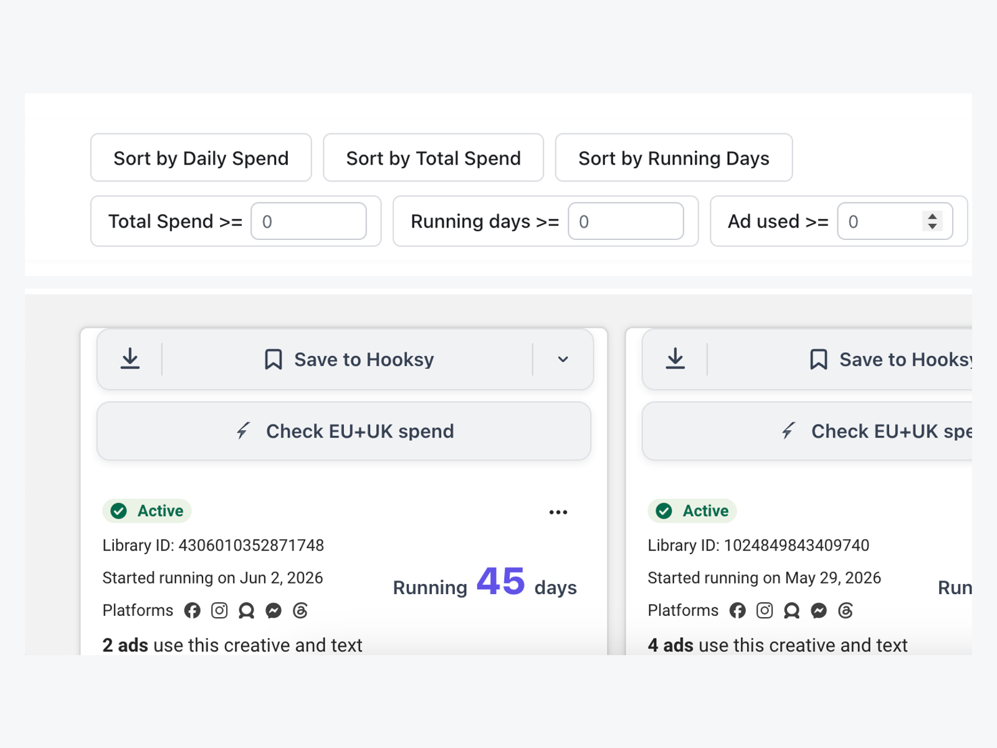Expand the Save to Hooksy dropdown chevron
Viewport: 997px width, 748px height.
pyautogui.click(x=563, y=359)
